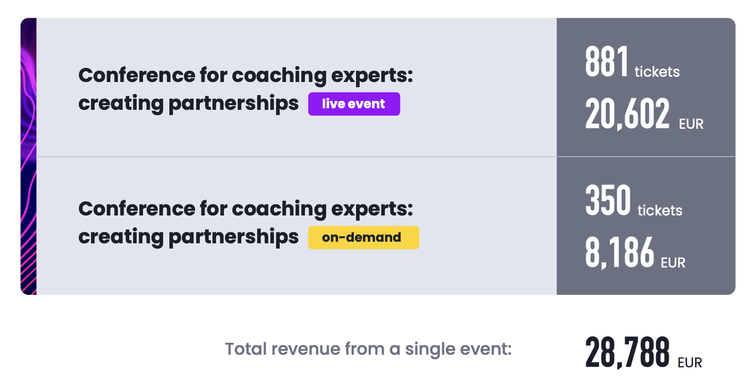Click the on-demand row background
This screenshot has height=391, width=754.
297,226
